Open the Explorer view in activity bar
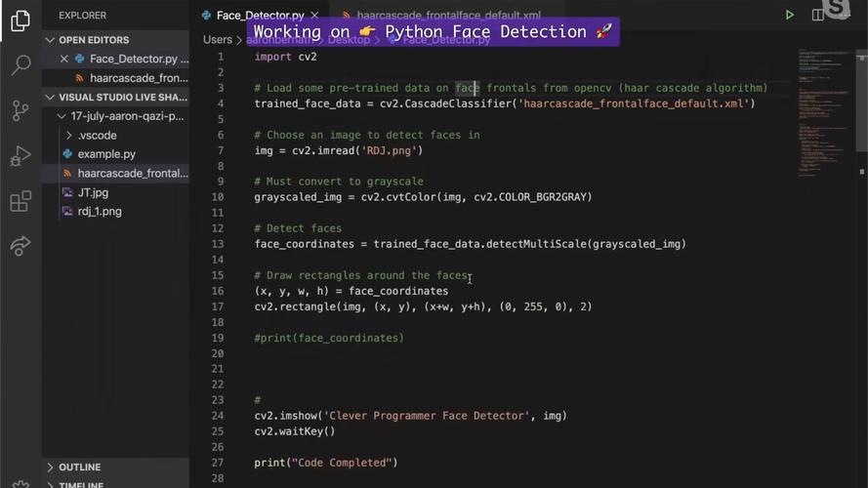This screenshot has height=488, width=868. [x=21, y=20]
